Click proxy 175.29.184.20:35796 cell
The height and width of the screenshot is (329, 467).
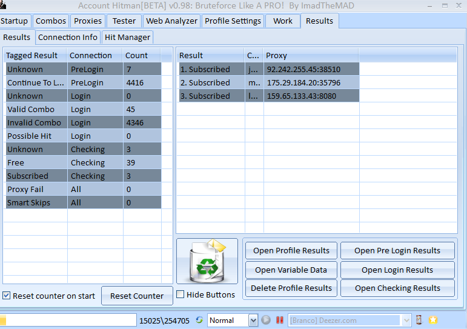[x=311, y=82]
